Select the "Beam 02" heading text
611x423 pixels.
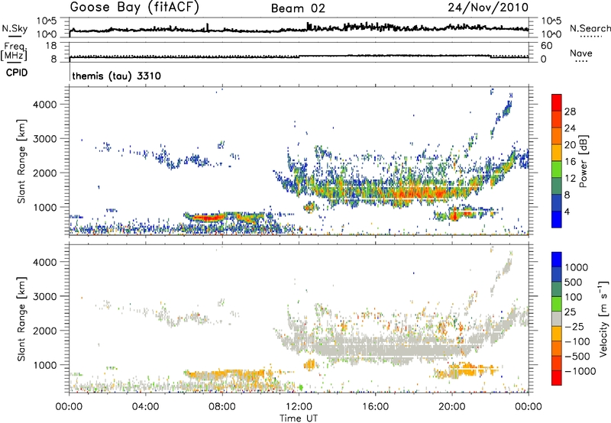pyautogui.click(x=298, y=8)
